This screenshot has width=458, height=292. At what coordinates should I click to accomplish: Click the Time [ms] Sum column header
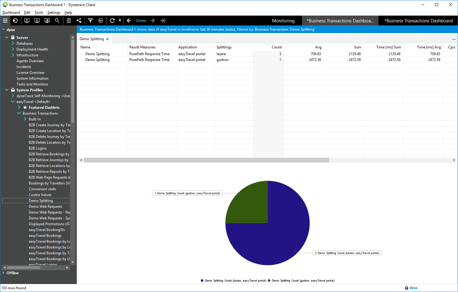pos(383,47)
